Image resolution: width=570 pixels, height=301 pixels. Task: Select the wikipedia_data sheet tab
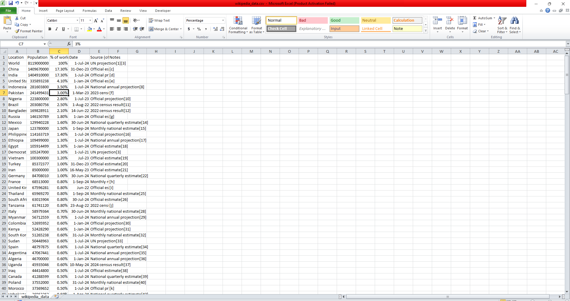point(35,297)
